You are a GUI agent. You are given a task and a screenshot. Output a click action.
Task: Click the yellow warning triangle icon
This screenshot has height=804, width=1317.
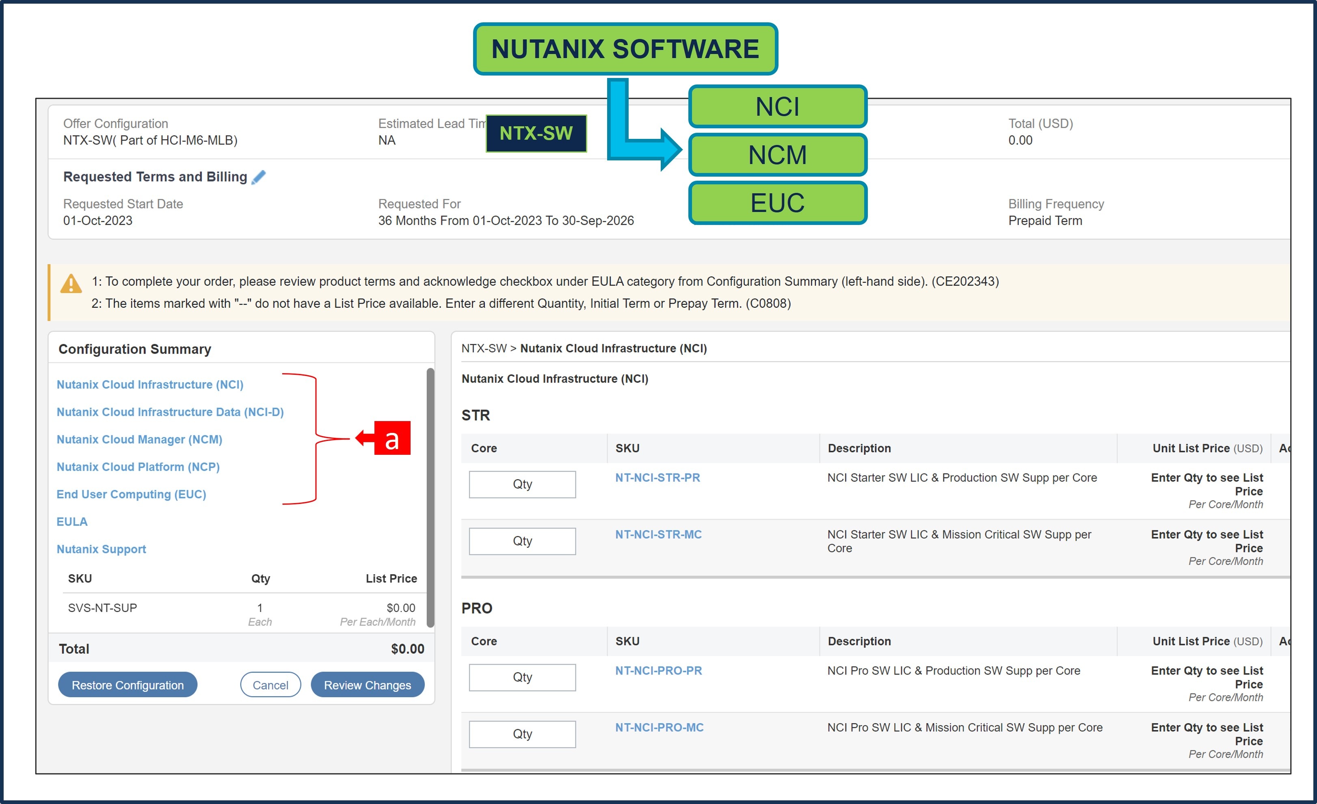71,283
